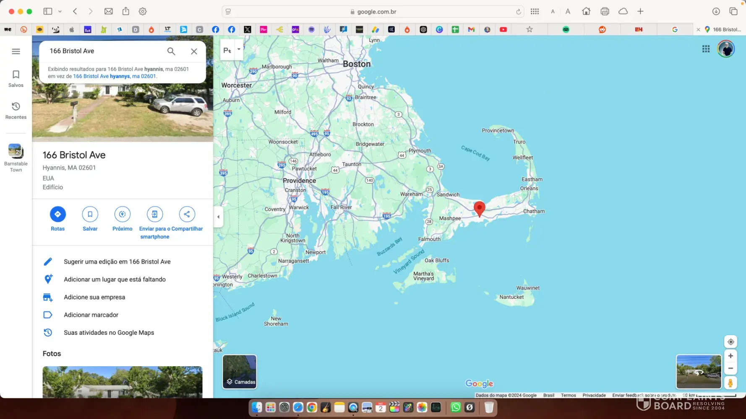Open Google apps grid
The height and width of the screenshot is (419, 746).
tap(706, 49)
